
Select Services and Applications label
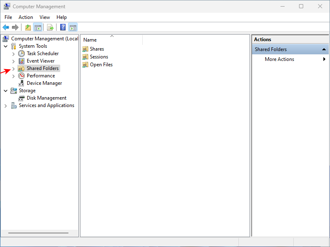(47, 105)
